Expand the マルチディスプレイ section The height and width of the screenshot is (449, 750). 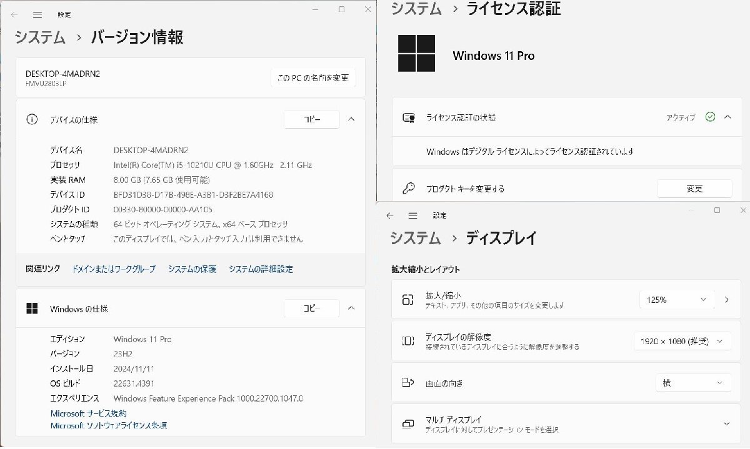pyautogui.click(x=726, y=424)
